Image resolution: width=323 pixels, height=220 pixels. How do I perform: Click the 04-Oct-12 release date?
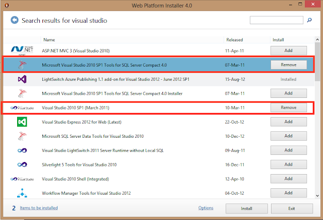(x=234, y=193)
